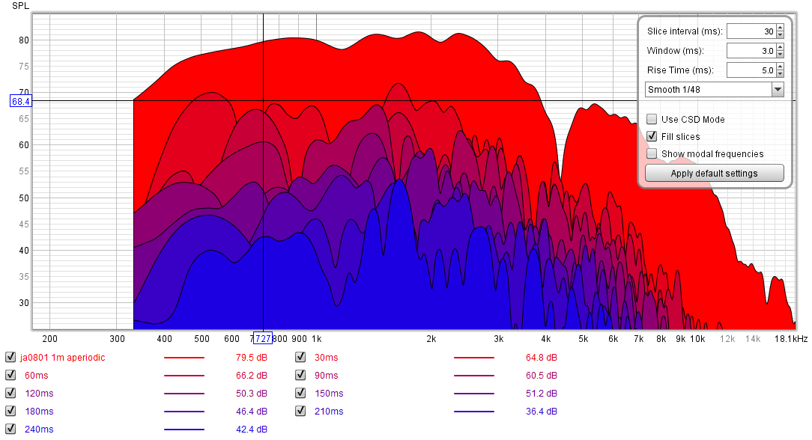812x440 pixels.
Task: Click the 30ms legend label
Action: point(327,357)
